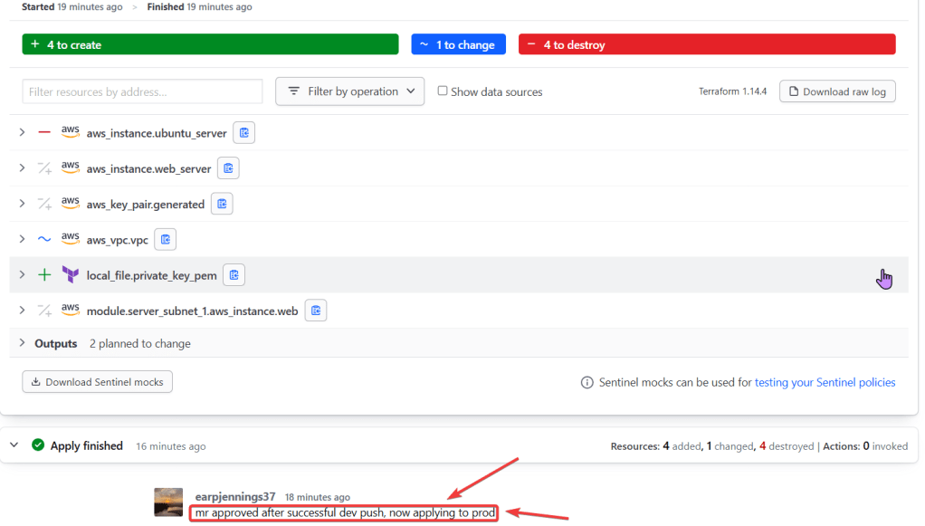This screenshot has height=526, width=925.
Task: Expand the Outputs section
Action: point(22,343)
